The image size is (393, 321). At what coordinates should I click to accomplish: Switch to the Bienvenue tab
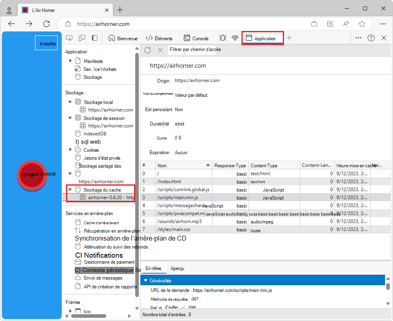pos(123,38)
